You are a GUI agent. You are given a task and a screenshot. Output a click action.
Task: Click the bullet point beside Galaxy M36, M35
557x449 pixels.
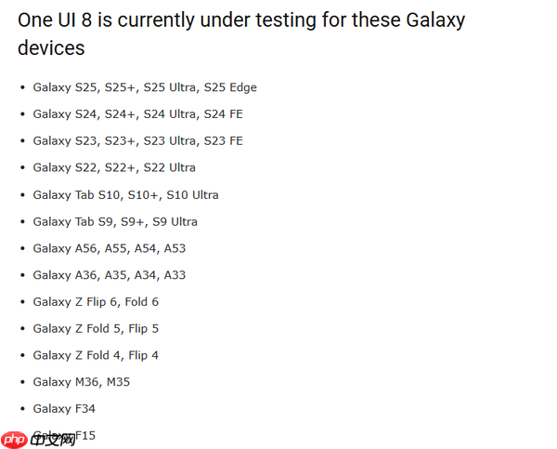(x=22, y=382)
